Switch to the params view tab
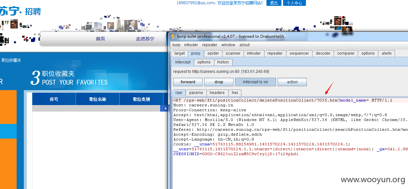Image resolution: width=408 pixels, height=189 pixels. [x=196, y=93]
